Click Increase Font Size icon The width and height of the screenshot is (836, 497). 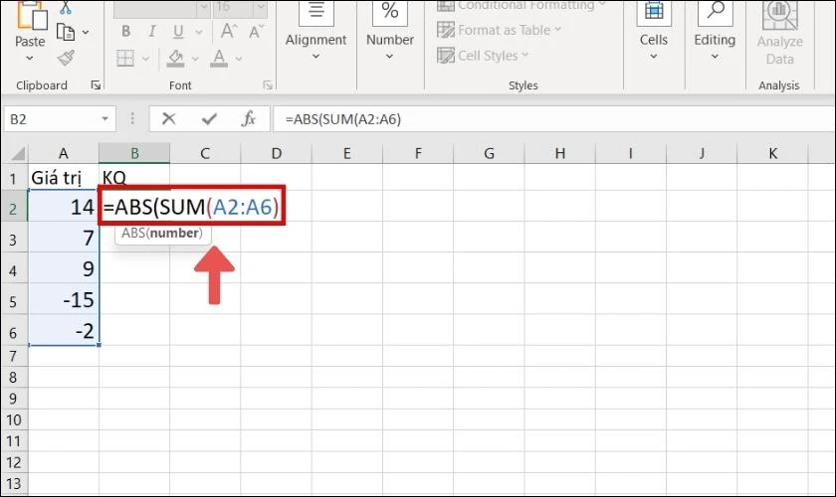pyautogui.click(x=229, y=32)
